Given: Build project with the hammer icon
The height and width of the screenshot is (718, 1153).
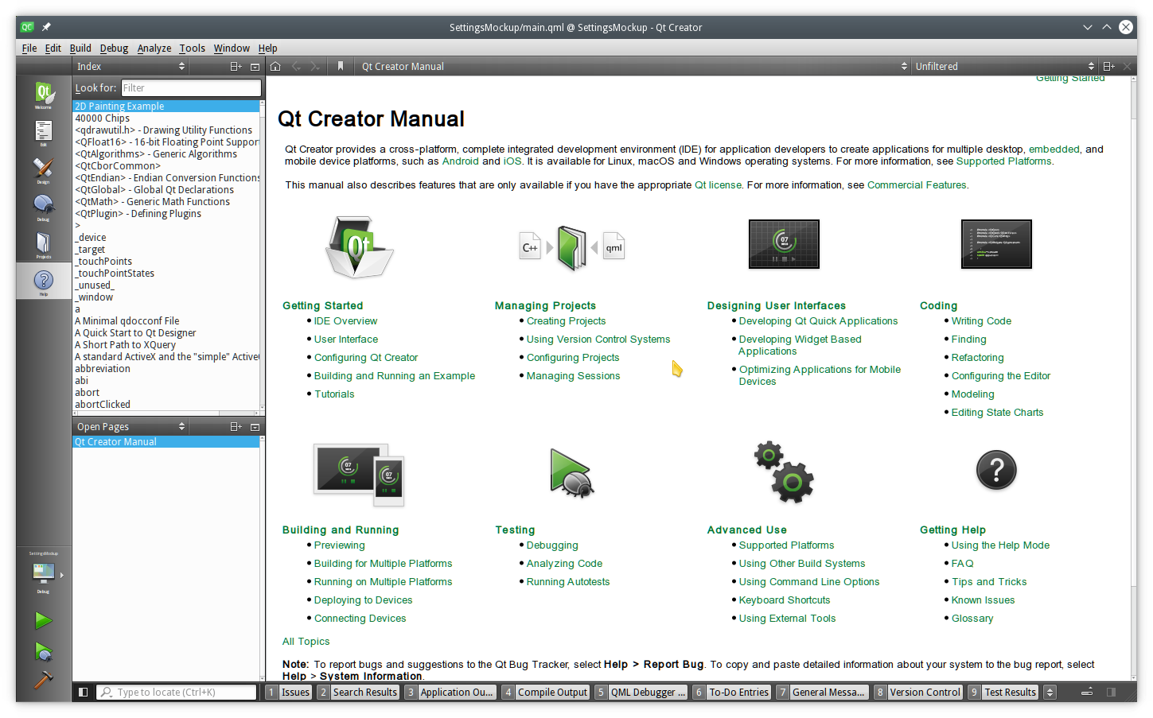Looking at the screenshot, I should coord(44,679).
